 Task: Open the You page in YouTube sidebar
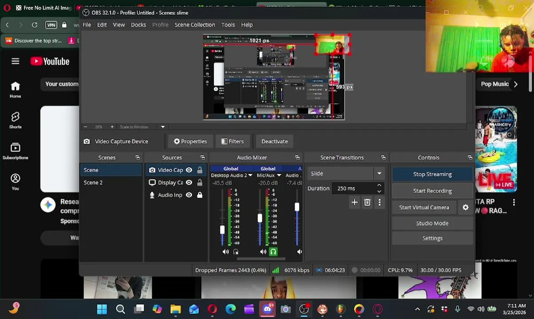16,182
